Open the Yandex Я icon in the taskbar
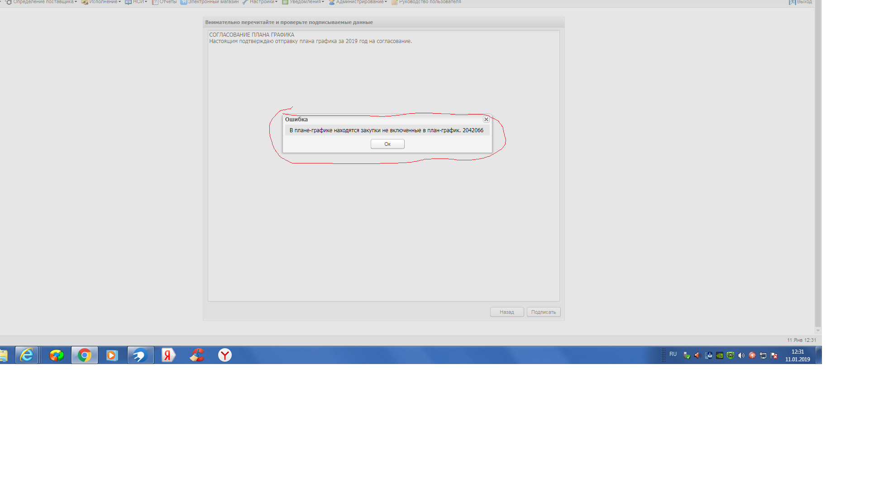This screenshot has height=489, width=869. pyautogui.click(x=168, y=355)
